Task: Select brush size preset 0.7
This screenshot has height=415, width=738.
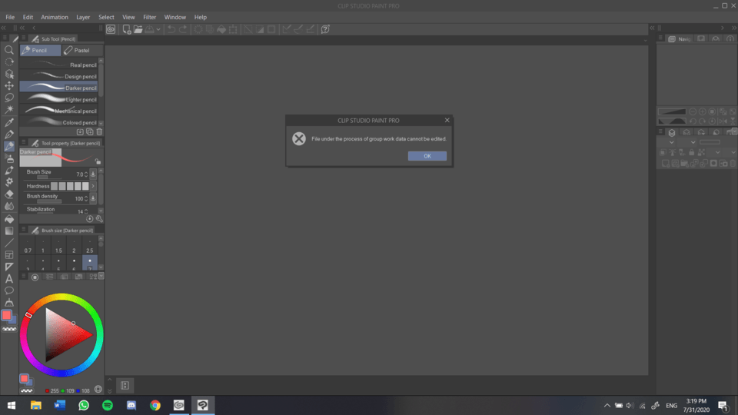Action: [x=28, y=247]
